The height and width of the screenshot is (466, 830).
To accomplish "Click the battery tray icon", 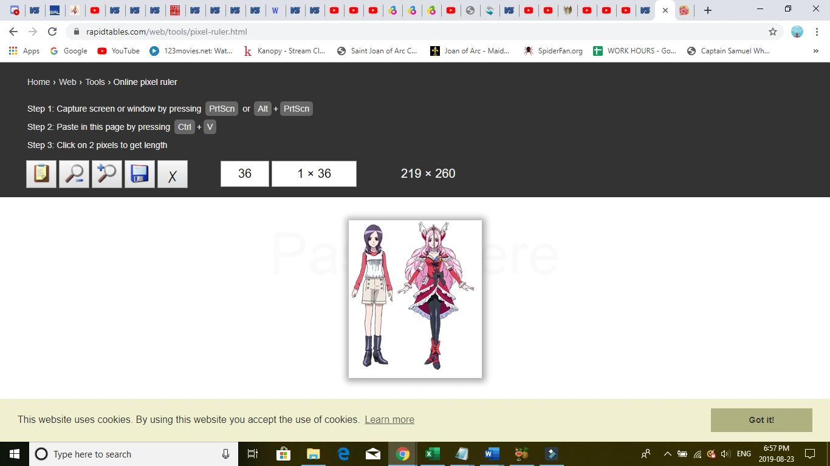I will click(x=682, y=454).
